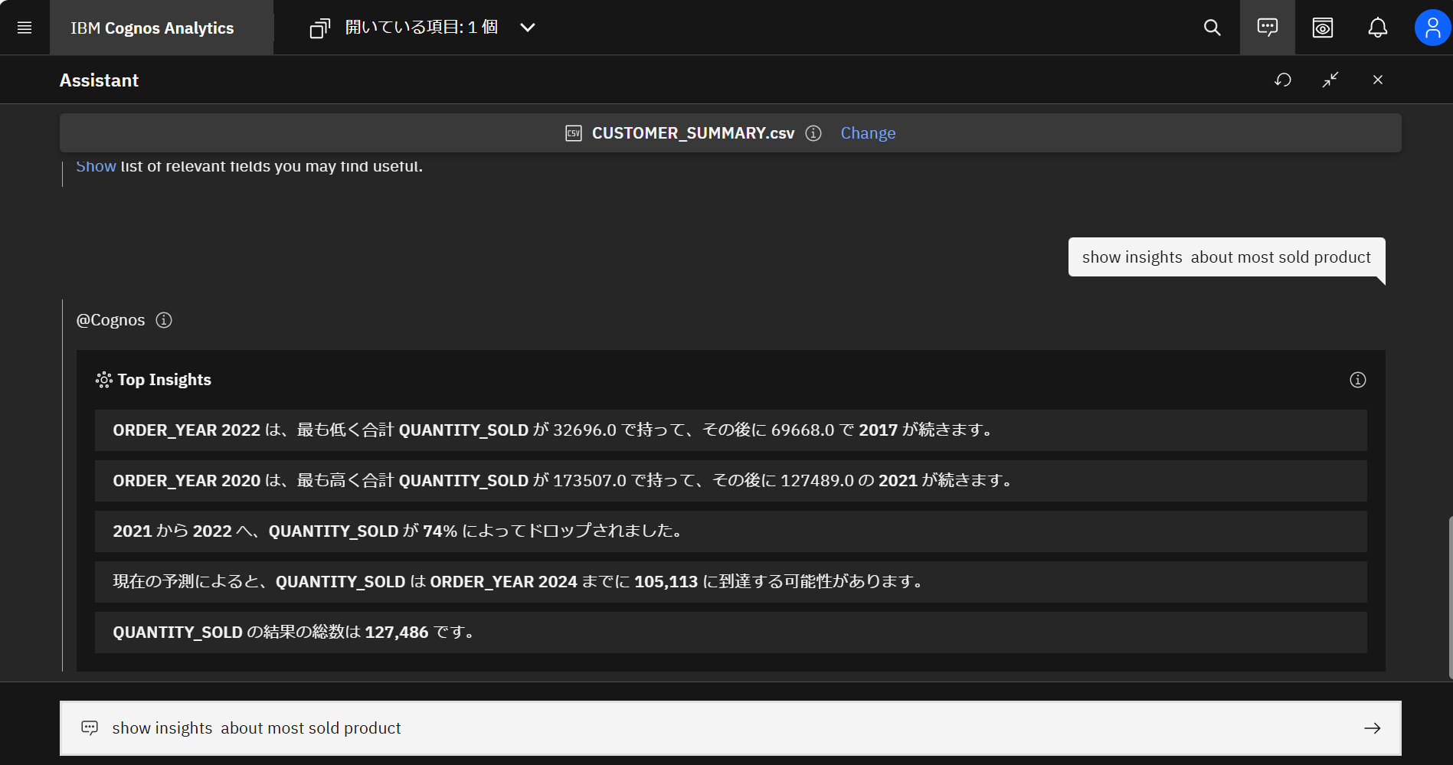Send message with arrow button
Screen dimensions: 1453x765
[1373, 728]
